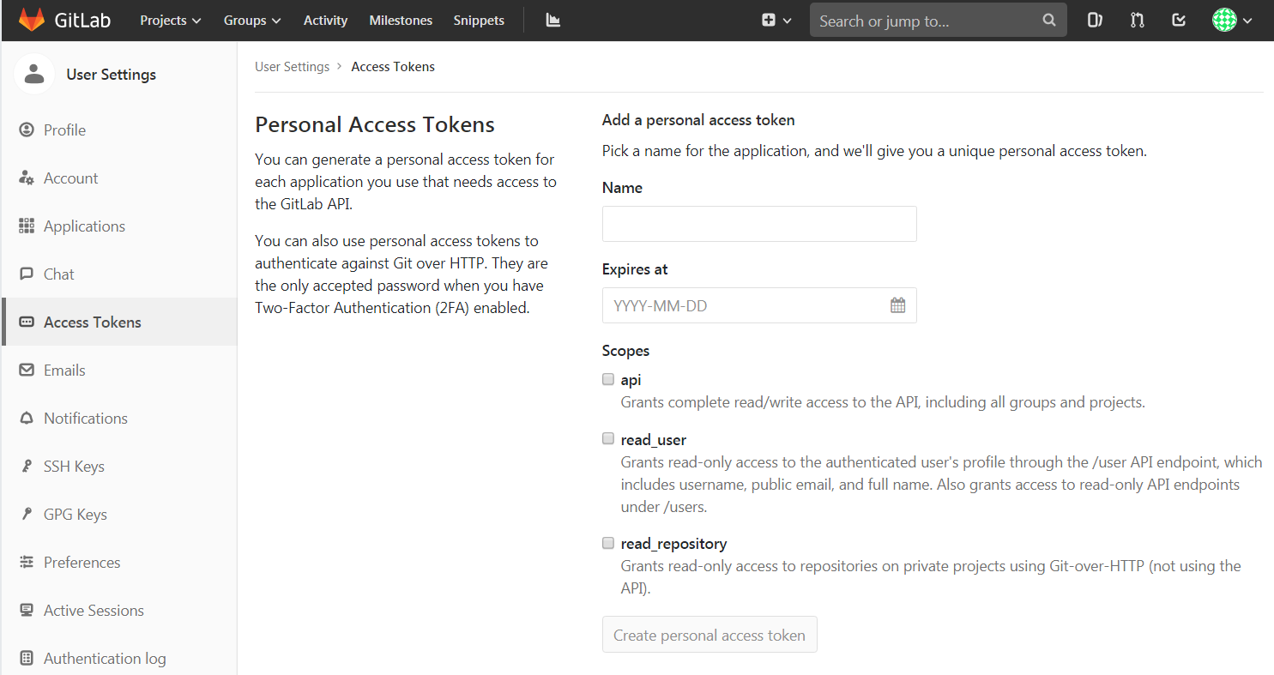Open your assigned issues icon
This screenshot has width=1274, height=675.
click(1094, 19)
